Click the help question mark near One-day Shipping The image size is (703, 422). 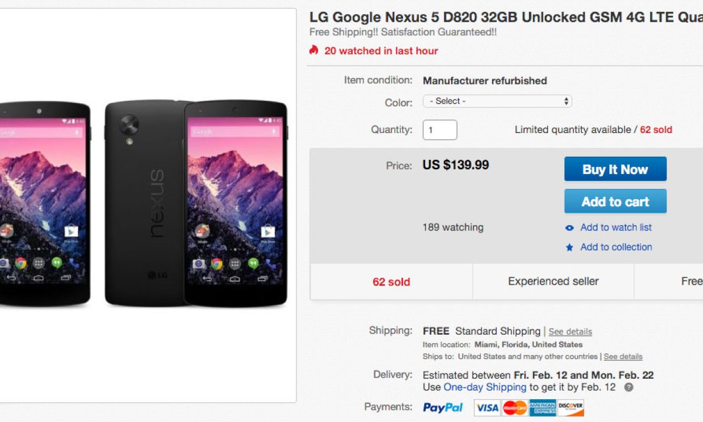pyautogui.click(x=629, y=387)
